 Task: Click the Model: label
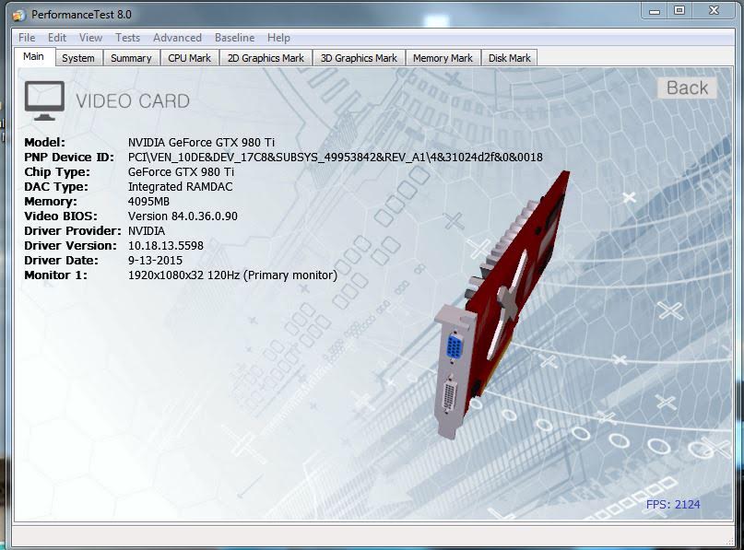[44, 142]
